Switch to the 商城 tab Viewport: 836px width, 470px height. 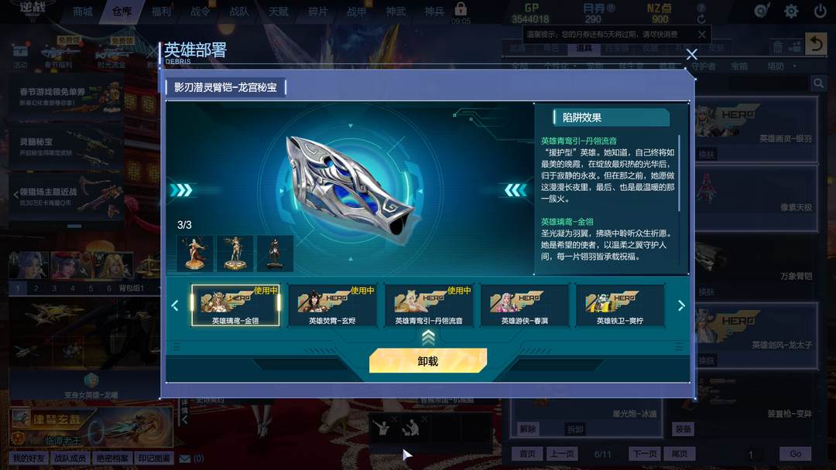[x=83, y=11]
